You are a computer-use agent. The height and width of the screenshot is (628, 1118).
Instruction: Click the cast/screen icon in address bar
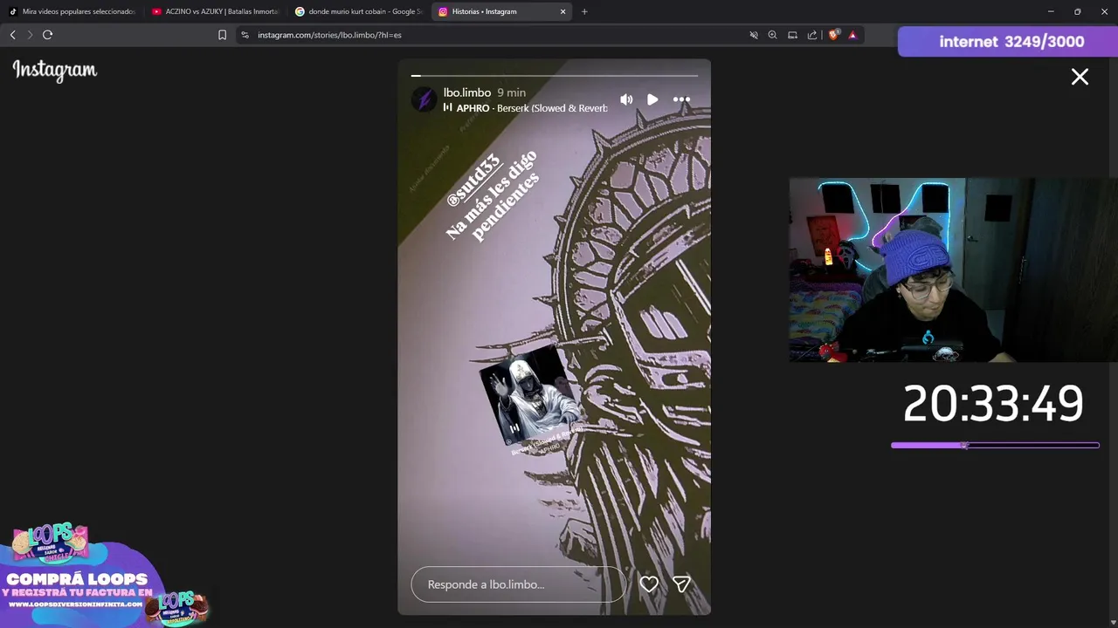792,35
